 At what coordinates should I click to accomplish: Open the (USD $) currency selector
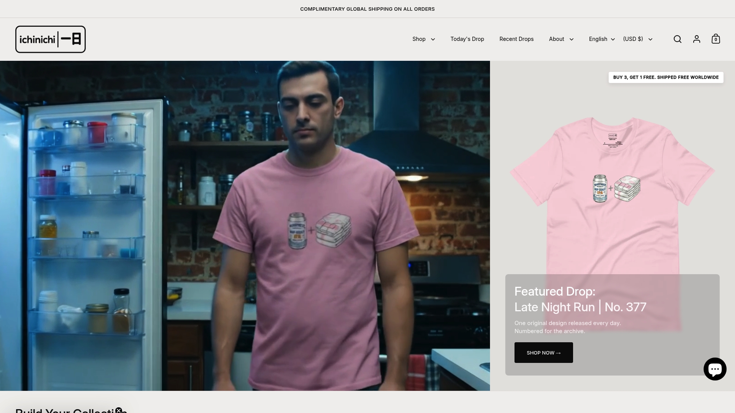point(637,39)
